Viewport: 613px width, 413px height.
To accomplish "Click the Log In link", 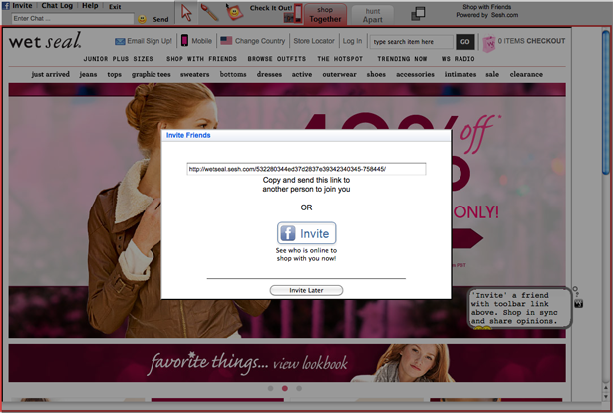I will pos(352,41).
